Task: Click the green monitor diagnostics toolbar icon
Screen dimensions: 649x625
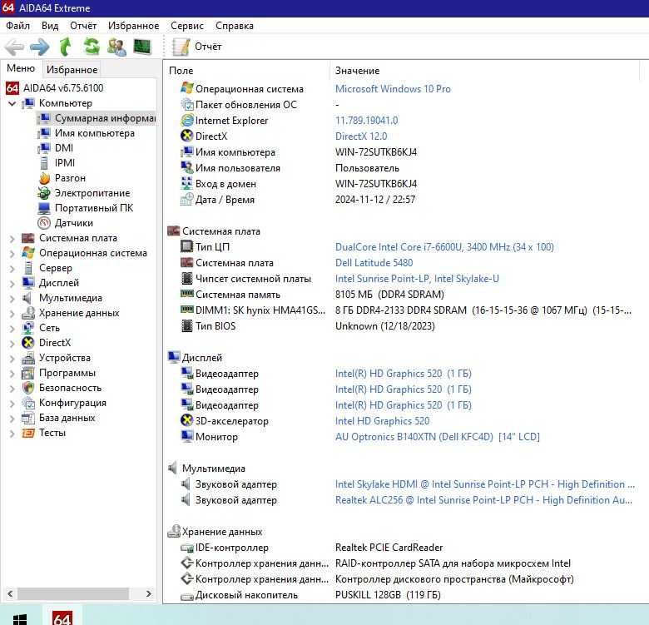Action: 142,47
